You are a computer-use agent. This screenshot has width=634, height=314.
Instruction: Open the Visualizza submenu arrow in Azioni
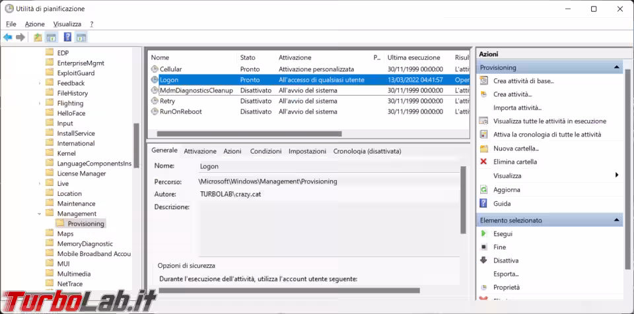click(617, 175)
